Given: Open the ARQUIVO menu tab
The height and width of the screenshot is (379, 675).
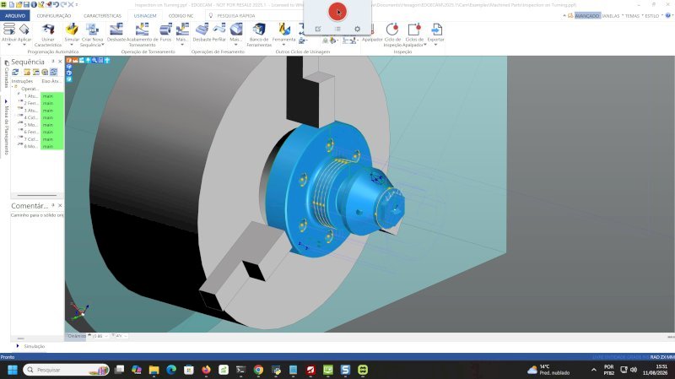Looking at the screenshot, I should pyautogui.click(x=15, y=15).
